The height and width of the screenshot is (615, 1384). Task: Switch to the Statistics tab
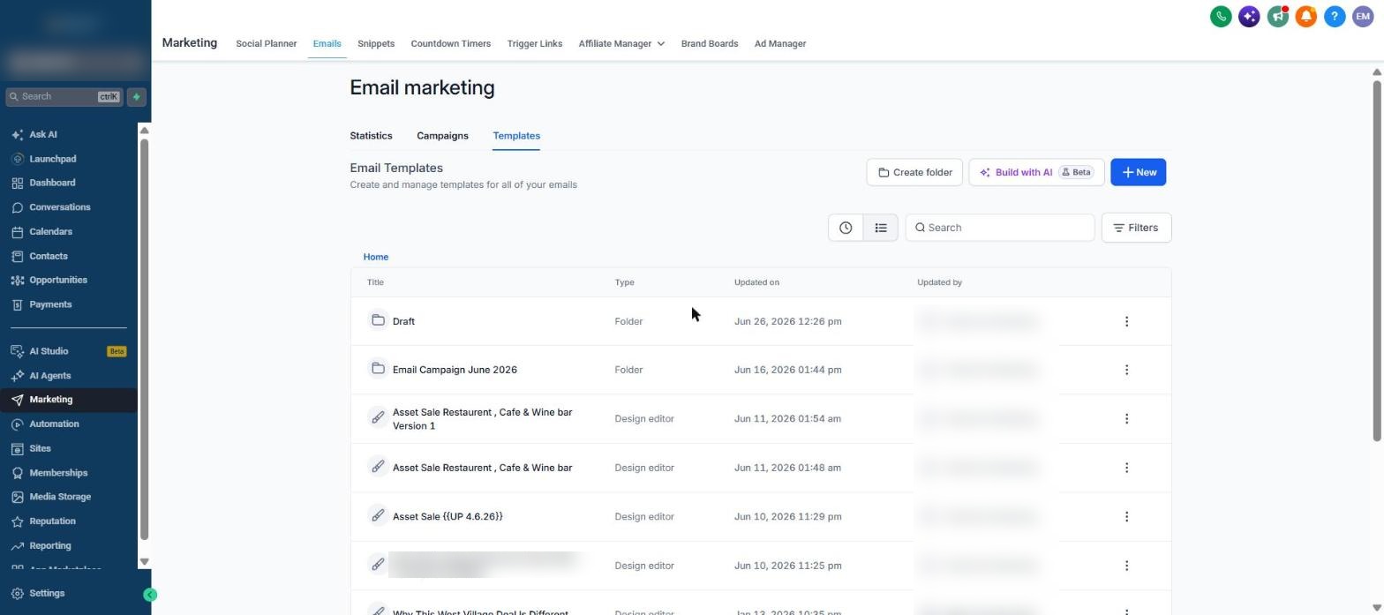[x=371, y=136]
